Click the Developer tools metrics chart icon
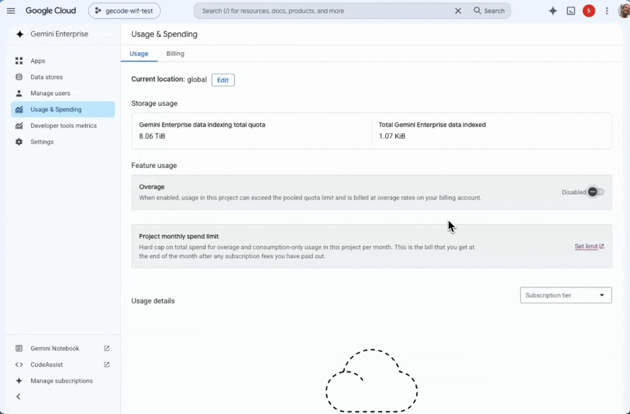Image resolution: width=630 pixels, height=414 pixels. coord(19,125)
